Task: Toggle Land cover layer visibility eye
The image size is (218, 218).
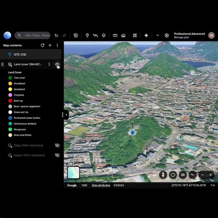Action: coord(57,64)
